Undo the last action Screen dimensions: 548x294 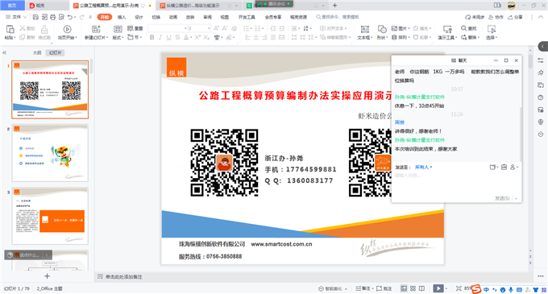click(x=70, y=17)
